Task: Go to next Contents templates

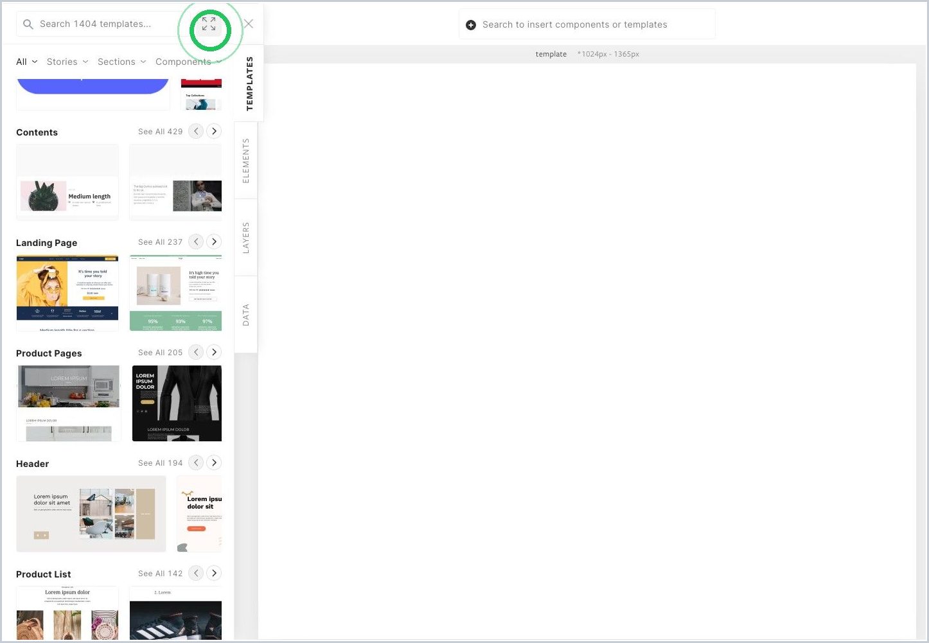Action: (x=214, y=131)
